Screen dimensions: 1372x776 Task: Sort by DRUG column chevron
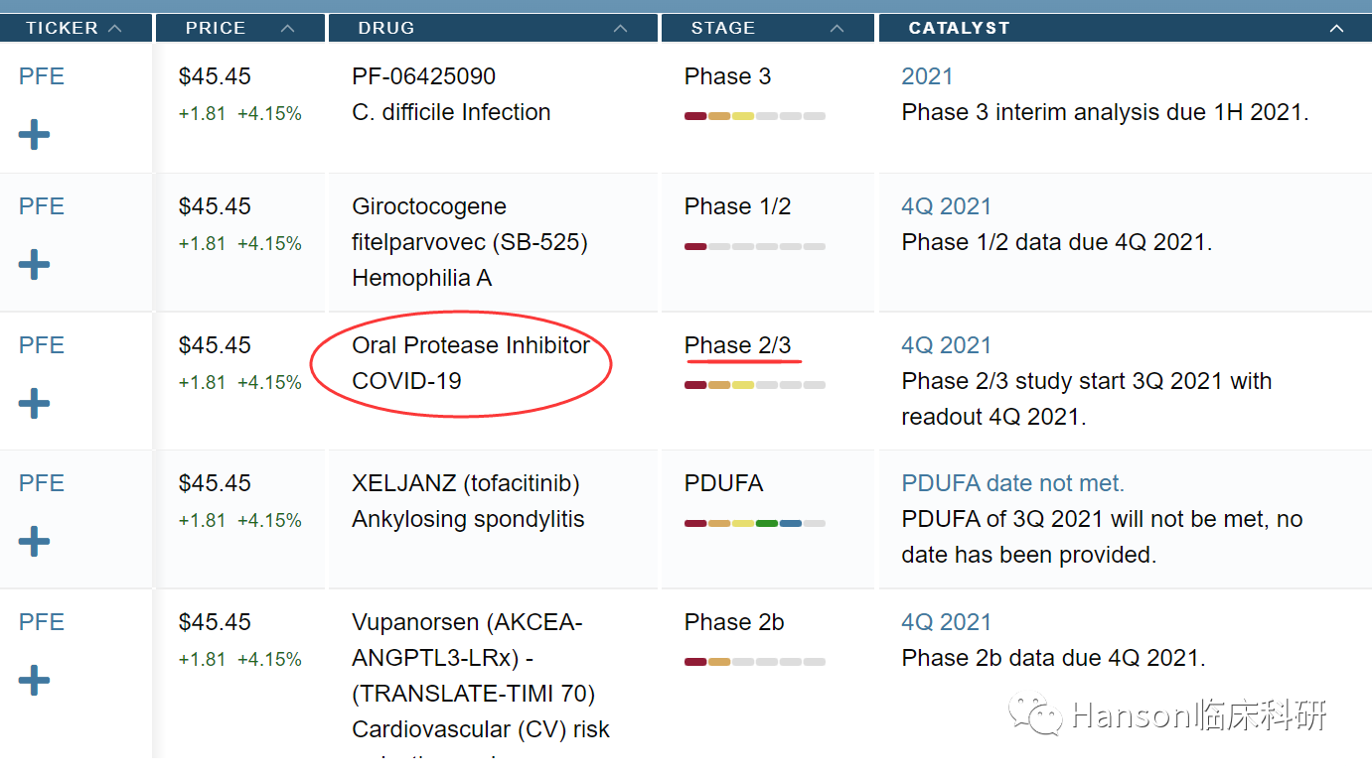click(x=621, y=28)
